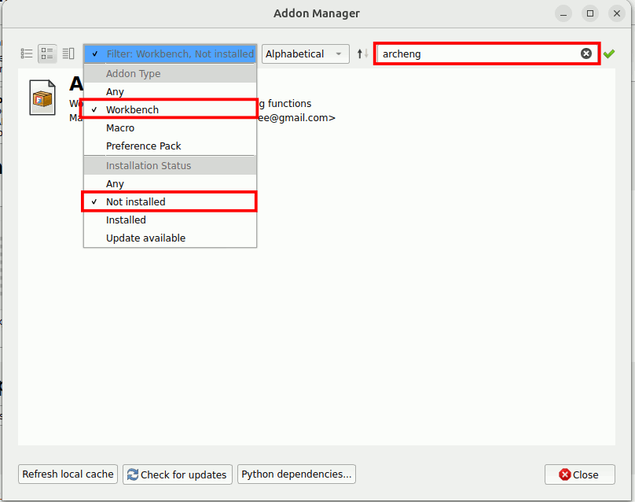Select Not installed status filter
Image resolution: width=635 pixels, height=502 pixels.
[x=136, y=201]
